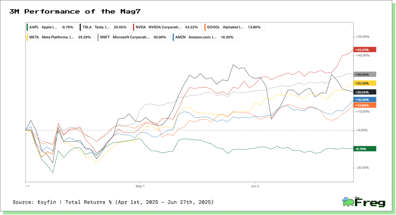Click the +0.00% y-axis tick label
The image size is (396, 215).
[x=362, y=130]
